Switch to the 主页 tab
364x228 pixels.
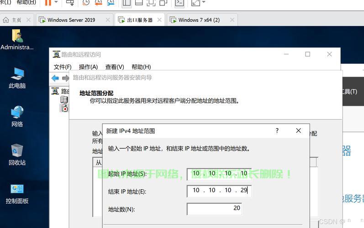point(16,20)
